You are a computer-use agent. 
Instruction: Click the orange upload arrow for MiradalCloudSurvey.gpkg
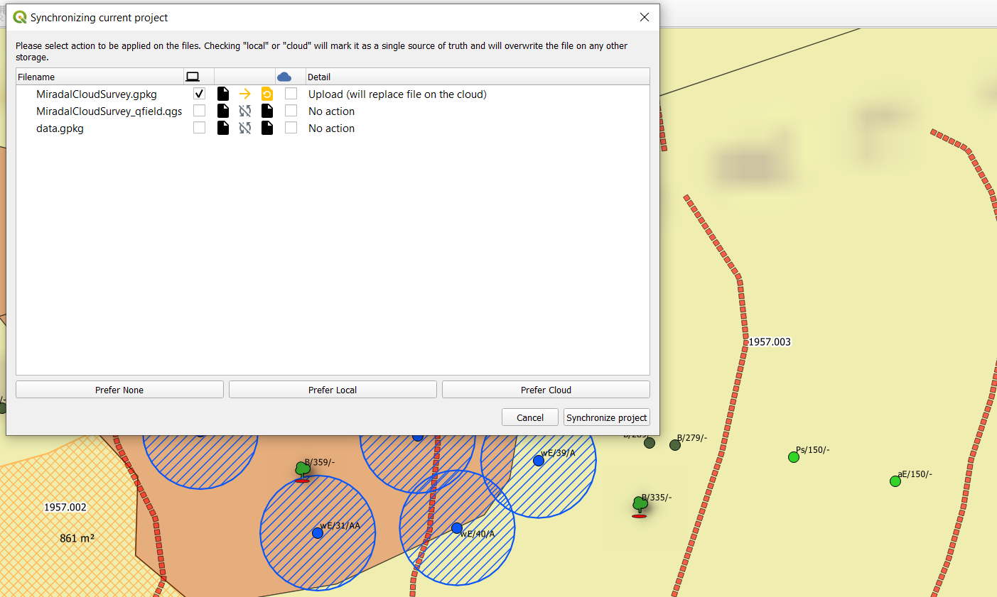[245, 94]
